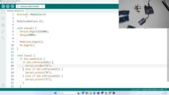Open the Sublime Text taskbar icon

coord(114,93)
